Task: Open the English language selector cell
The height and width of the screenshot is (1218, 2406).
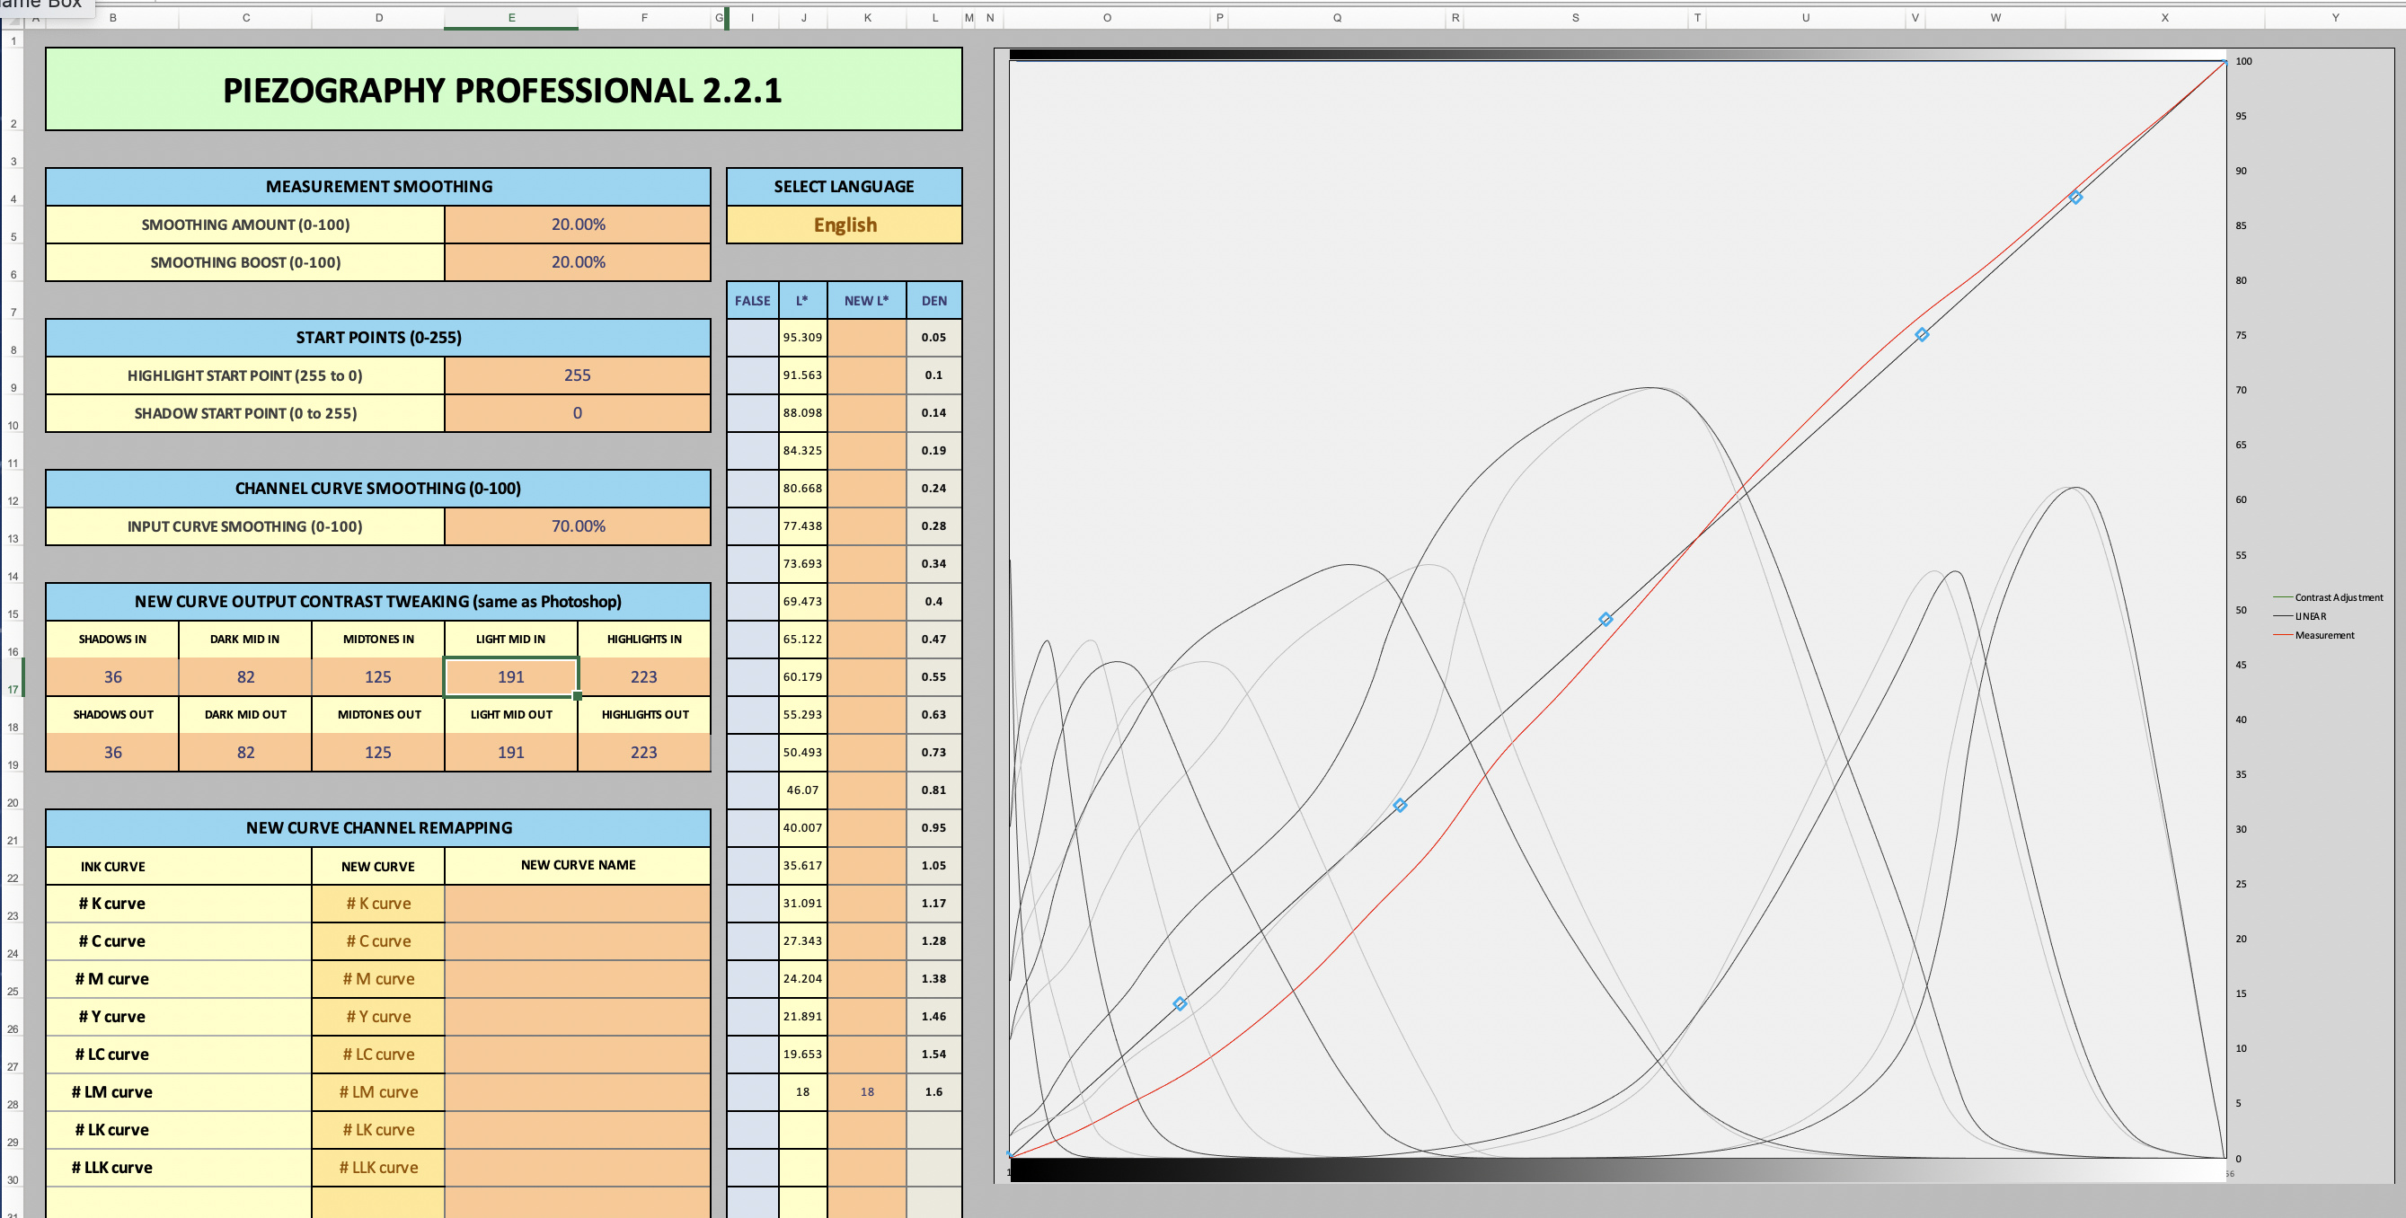Action: (845, 225)
